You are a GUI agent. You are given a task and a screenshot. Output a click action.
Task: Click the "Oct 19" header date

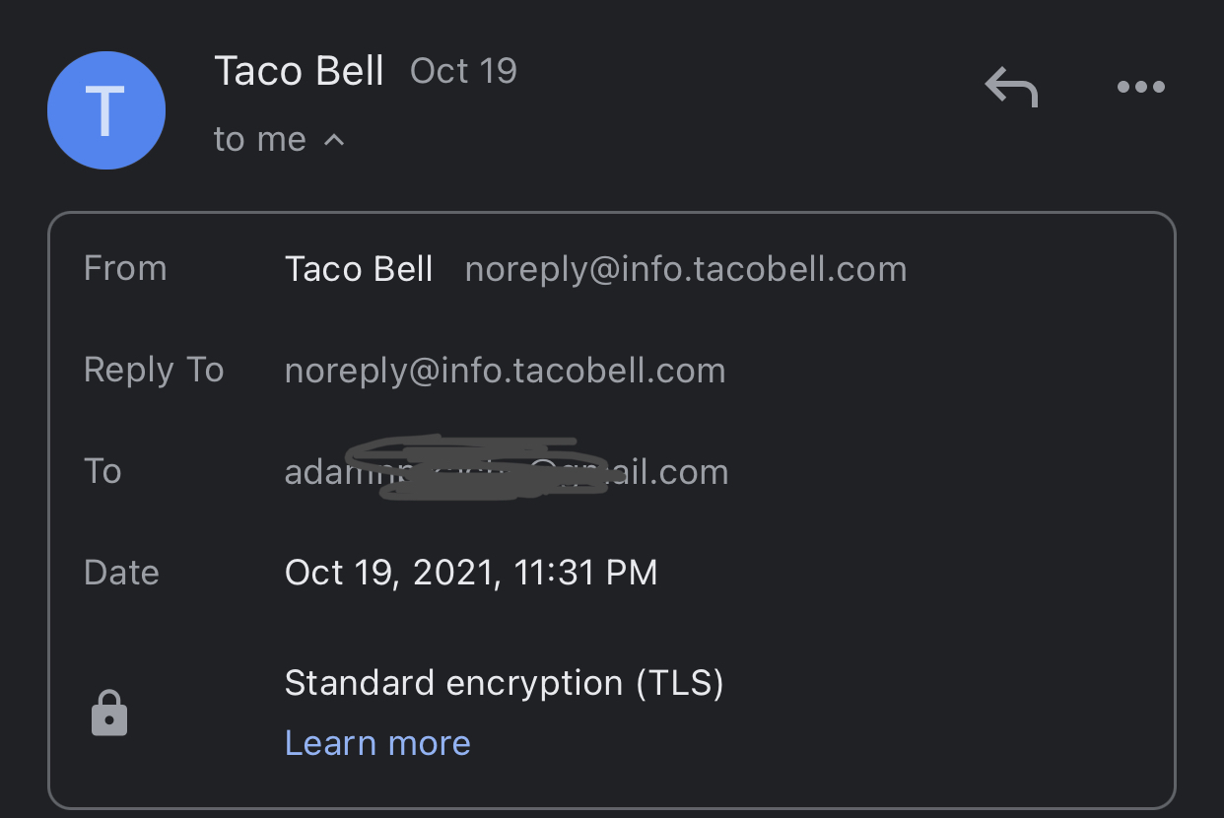(x=463, y=71)
